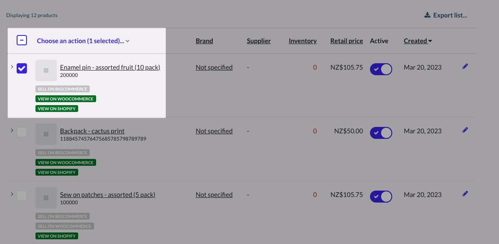
Task: Click the Sew on patches image thumbnail
Action: pos(46,198)
